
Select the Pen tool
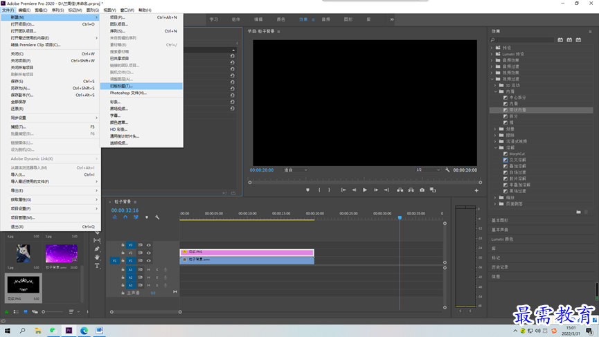pos(97,249)
